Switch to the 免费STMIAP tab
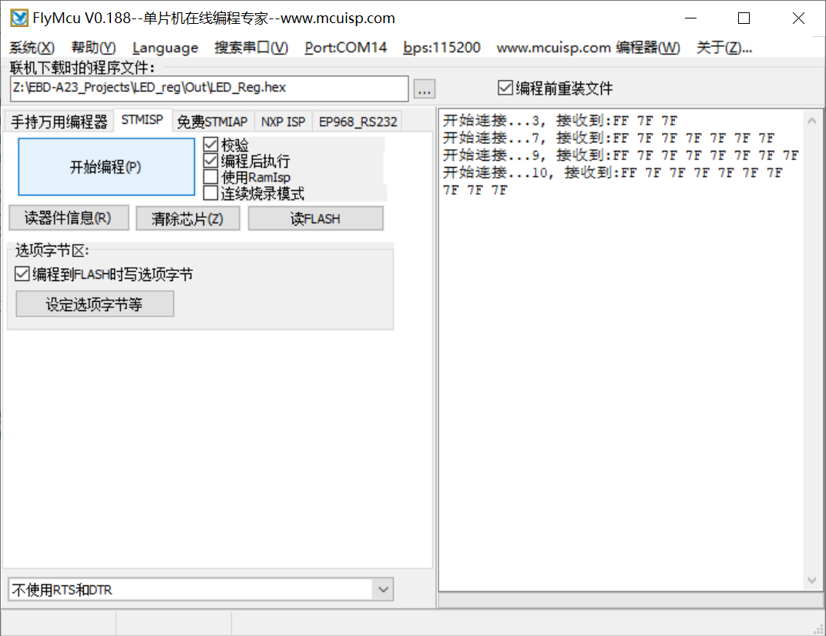This screenshot has height=636, width=826. 213,122
